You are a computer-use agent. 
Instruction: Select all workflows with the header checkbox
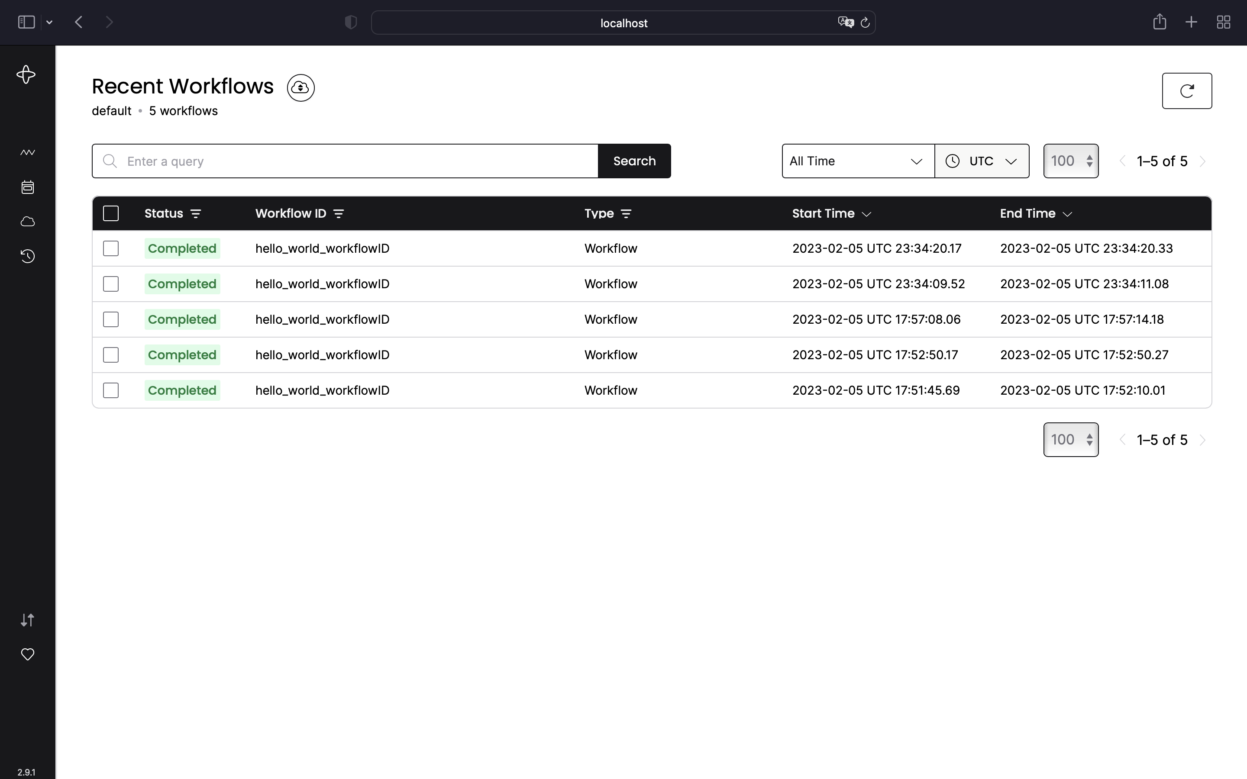tap(111, 213)
